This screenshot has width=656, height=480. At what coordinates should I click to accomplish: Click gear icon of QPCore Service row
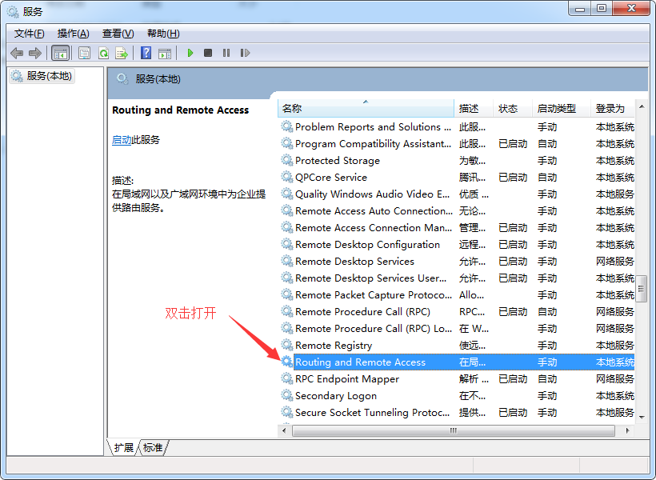pyautogui.click(x=286, y=177)
